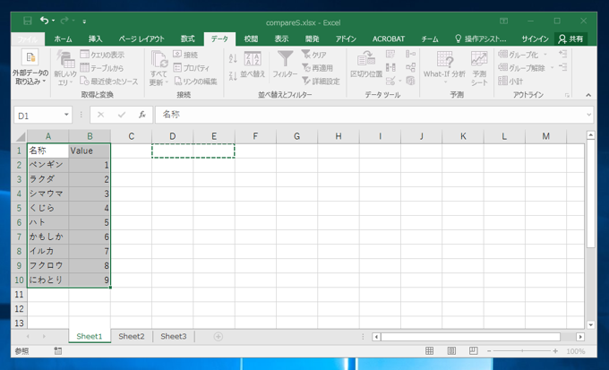Click the Save icon in quick access toolbar
The image size is (609, 370).
(27, 21)
